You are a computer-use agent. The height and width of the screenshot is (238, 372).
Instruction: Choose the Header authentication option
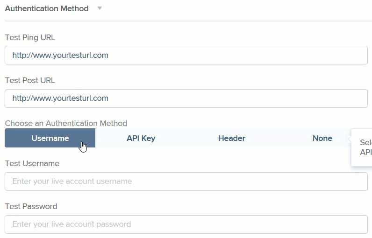click(x=231, y=138)
